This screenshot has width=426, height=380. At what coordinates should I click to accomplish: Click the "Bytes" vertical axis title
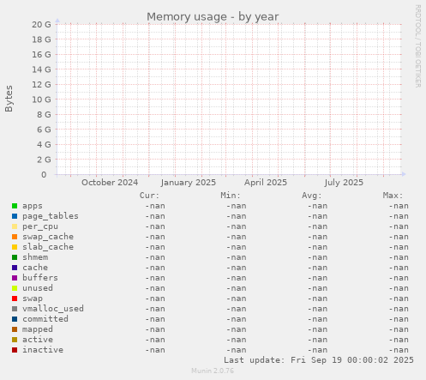click(x=9, y=99)
